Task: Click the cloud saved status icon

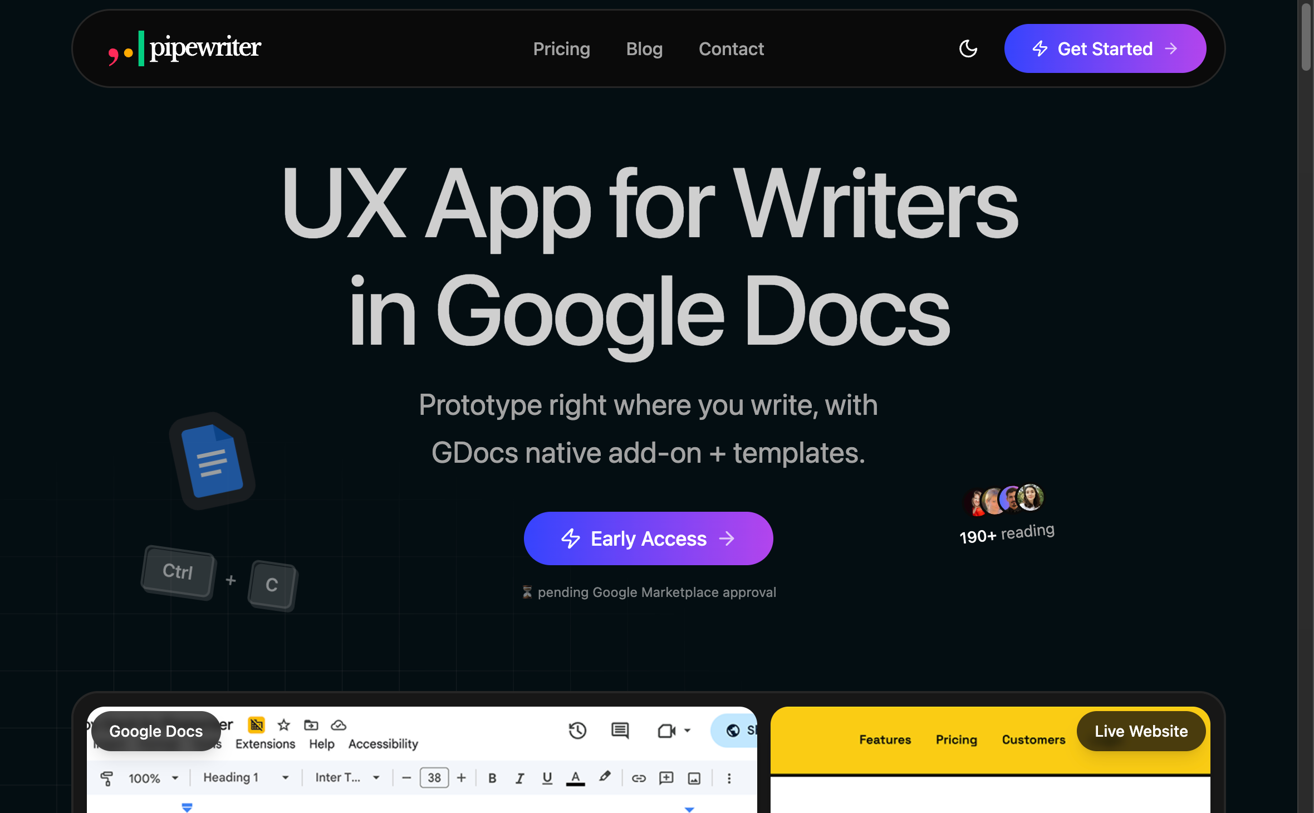Action: (339, 725)
